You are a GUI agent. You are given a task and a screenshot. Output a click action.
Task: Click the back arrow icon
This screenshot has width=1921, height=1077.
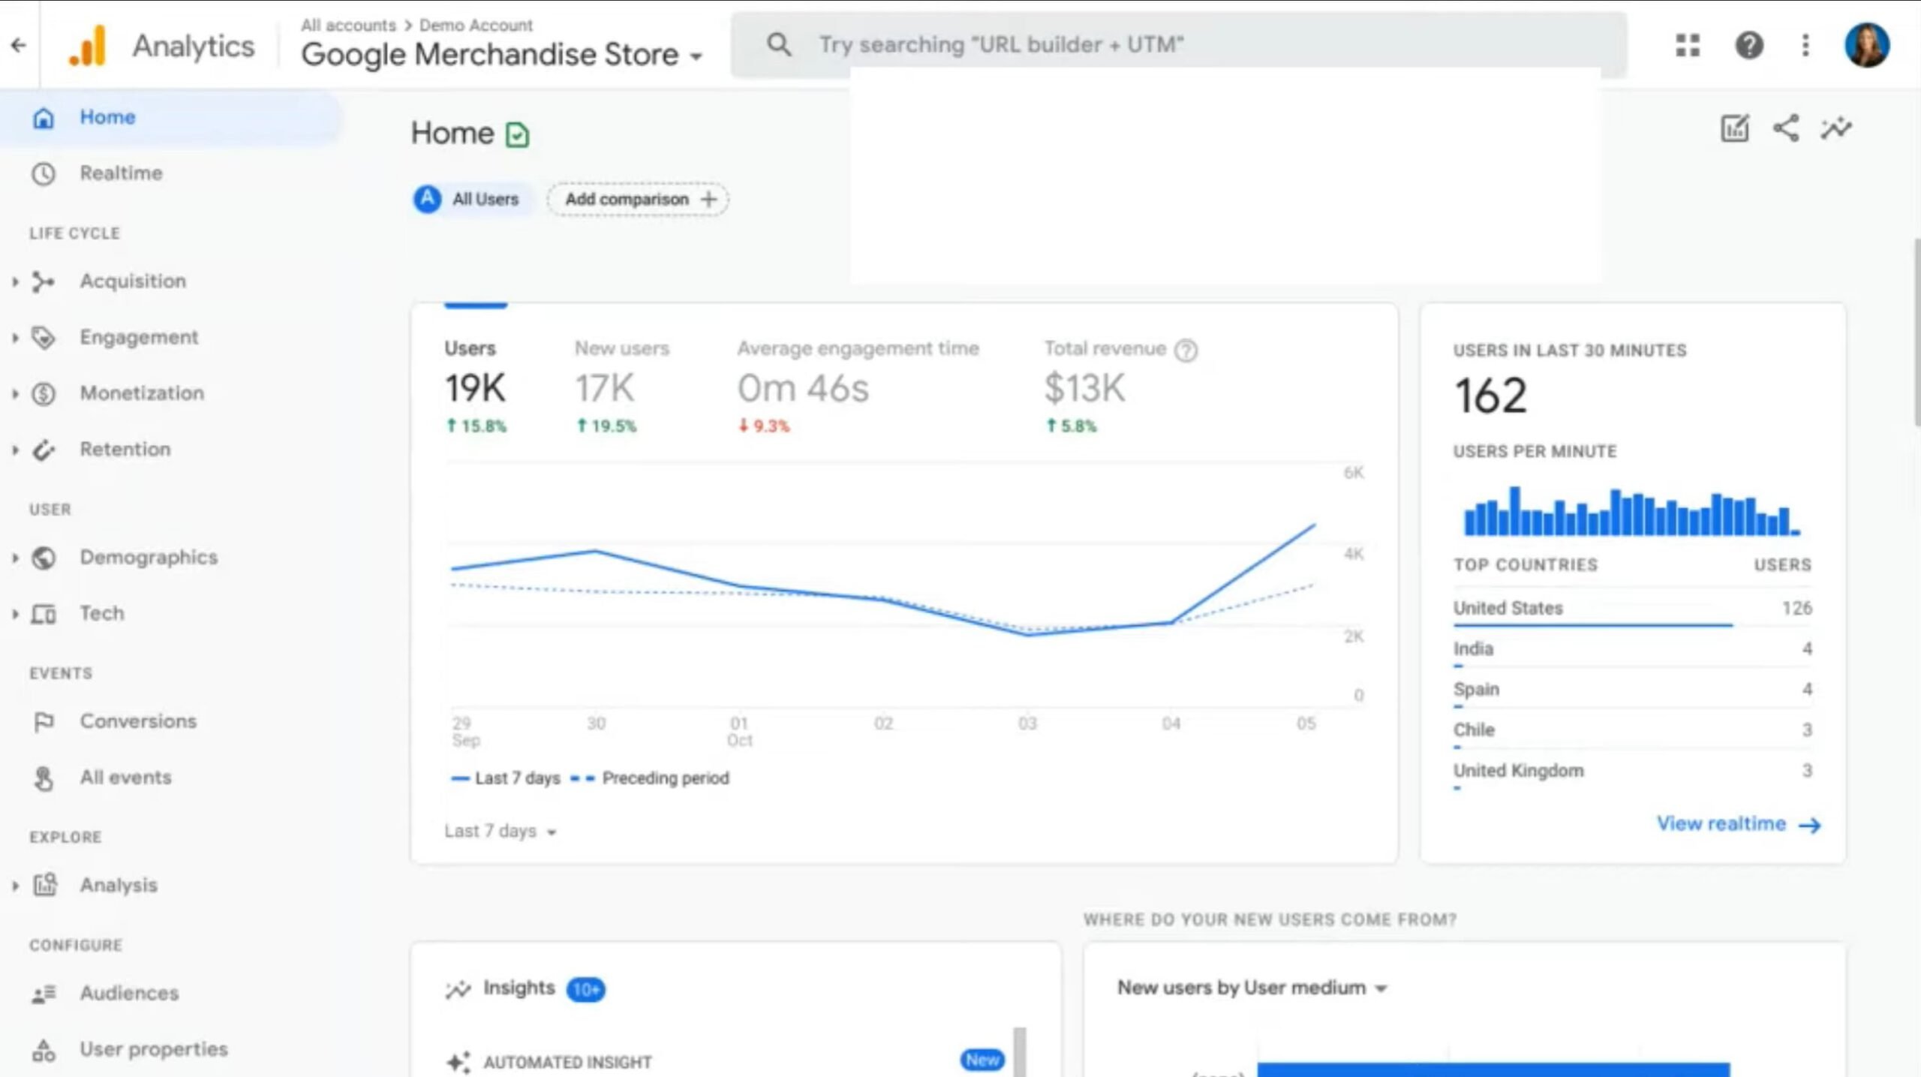click(19, 45)
